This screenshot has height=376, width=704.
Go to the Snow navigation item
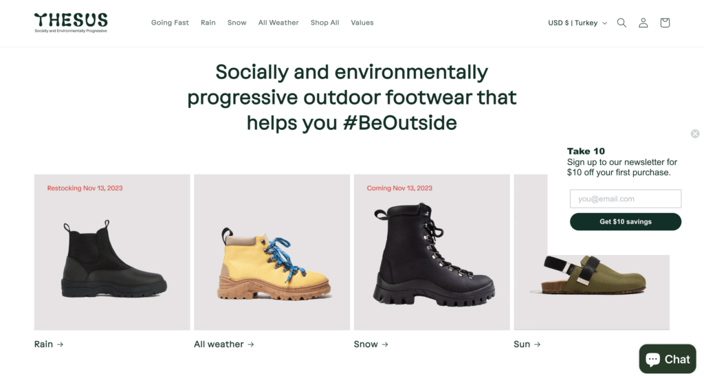coord(236,23)
